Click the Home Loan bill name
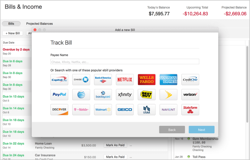 coord(43,143)
